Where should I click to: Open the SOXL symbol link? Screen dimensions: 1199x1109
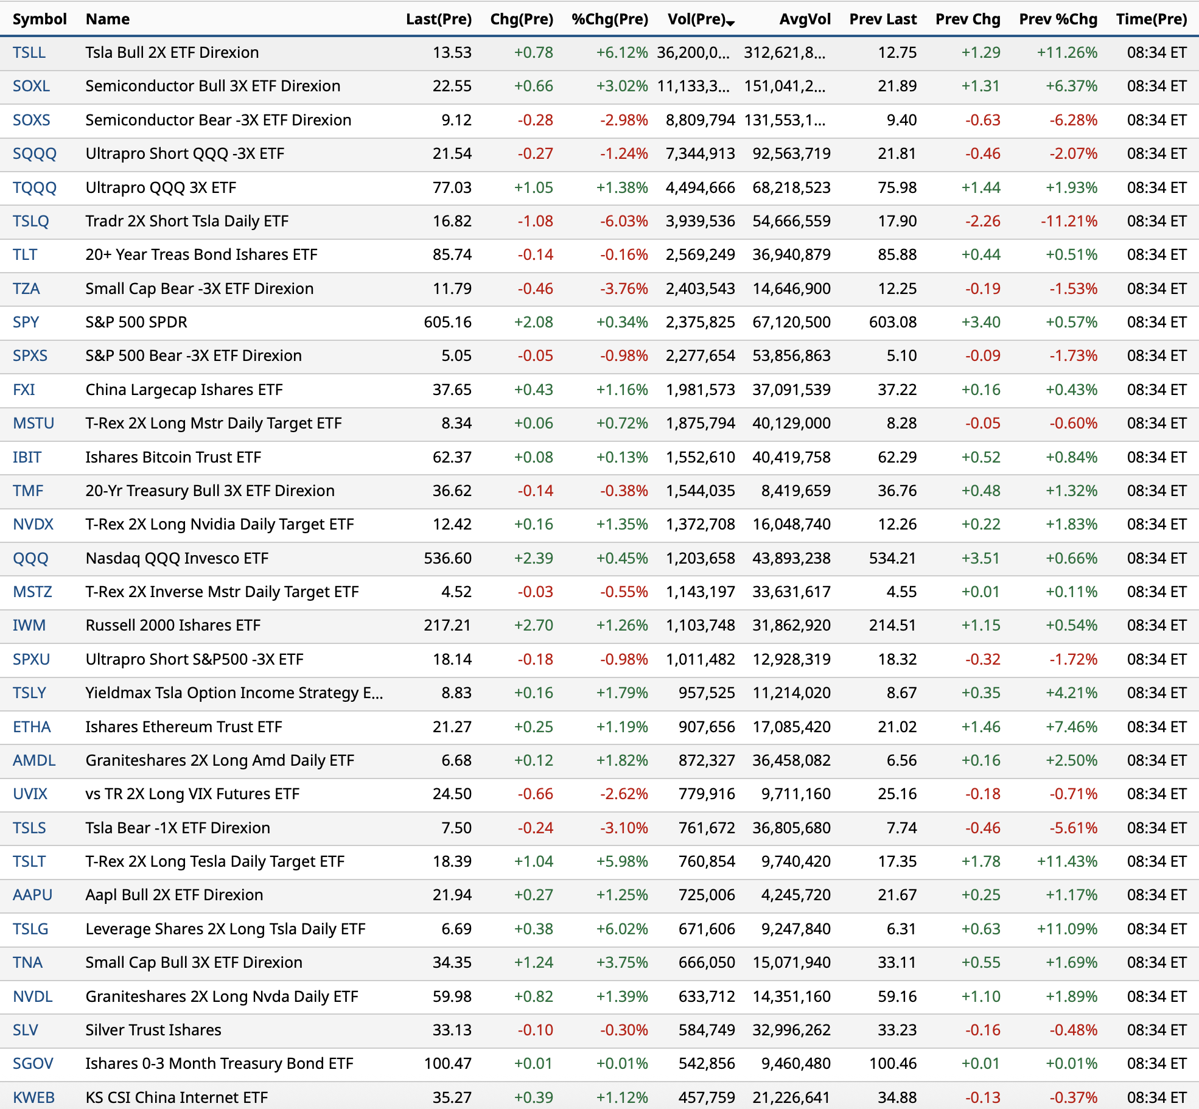pos(31,86)
